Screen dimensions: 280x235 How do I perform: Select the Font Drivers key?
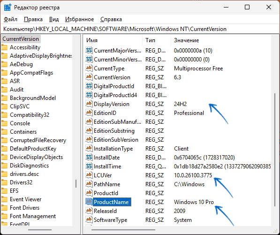[25, 208]
